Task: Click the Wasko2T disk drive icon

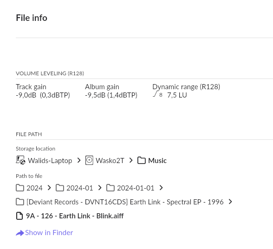Action: tap(89, 160)
